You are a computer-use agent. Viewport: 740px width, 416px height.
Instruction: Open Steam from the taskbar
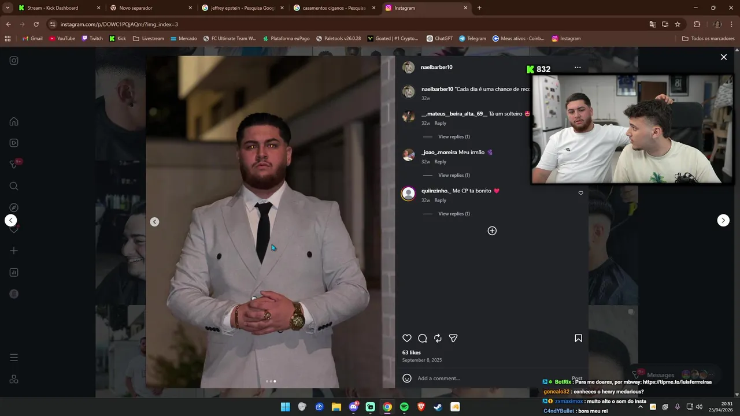pos(438,407)
